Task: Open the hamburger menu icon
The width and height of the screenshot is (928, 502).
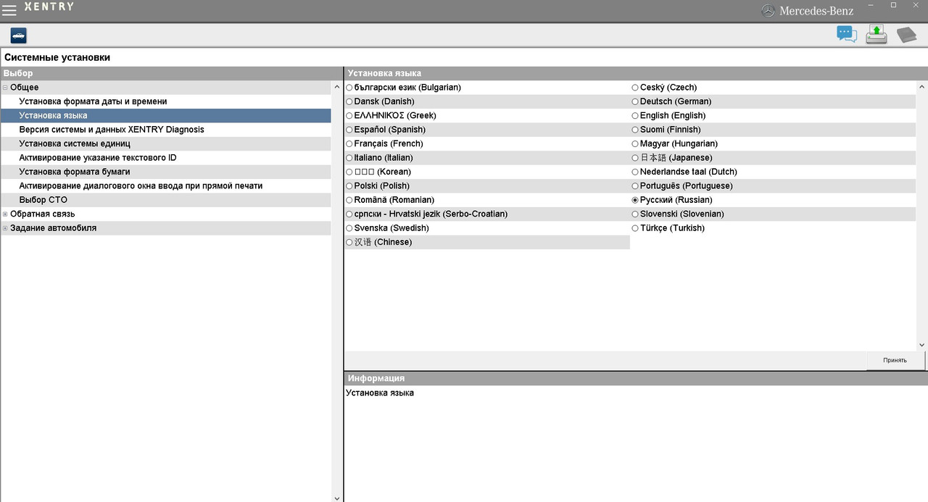Action: pyautogui.click(x=9, y=10)
